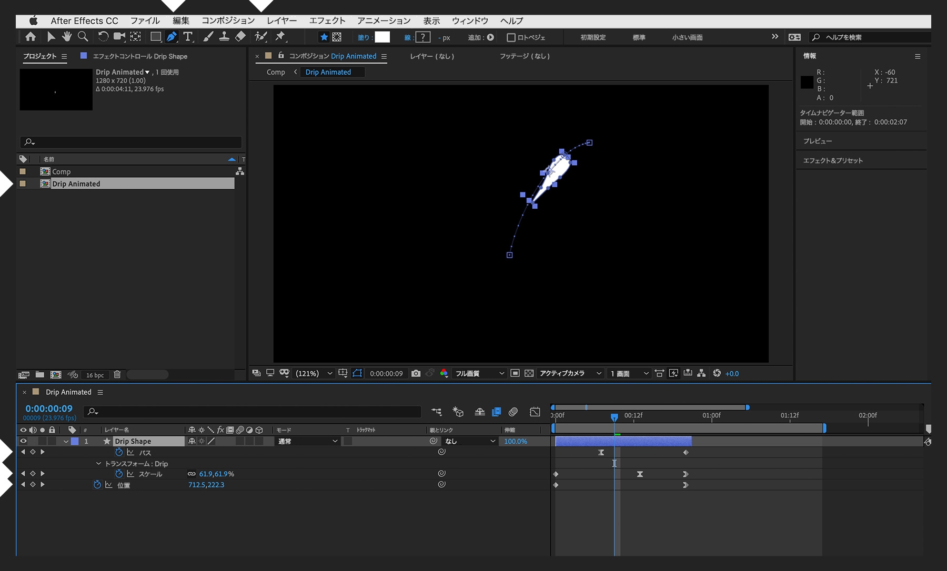The image size is (947, 571).
Task: Hide the Drip Shape layer visibility
Action: (23, 442)
